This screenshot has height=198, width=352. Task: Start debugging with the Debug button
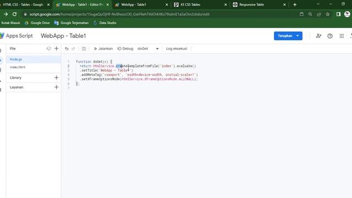(x=125, y=48)
